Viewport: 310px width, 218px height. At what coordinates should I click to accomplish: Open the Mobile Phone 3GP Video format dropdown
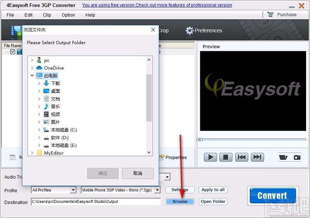coord(157,190)
